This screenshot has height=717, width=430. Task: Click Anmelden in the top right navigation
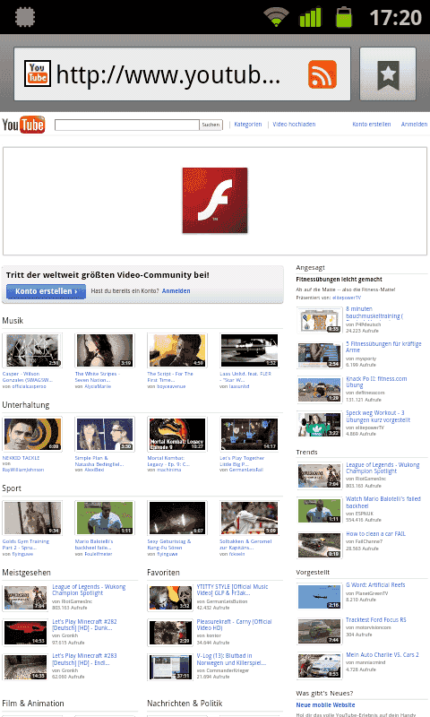pyautogui.click(x=414, y=125)
